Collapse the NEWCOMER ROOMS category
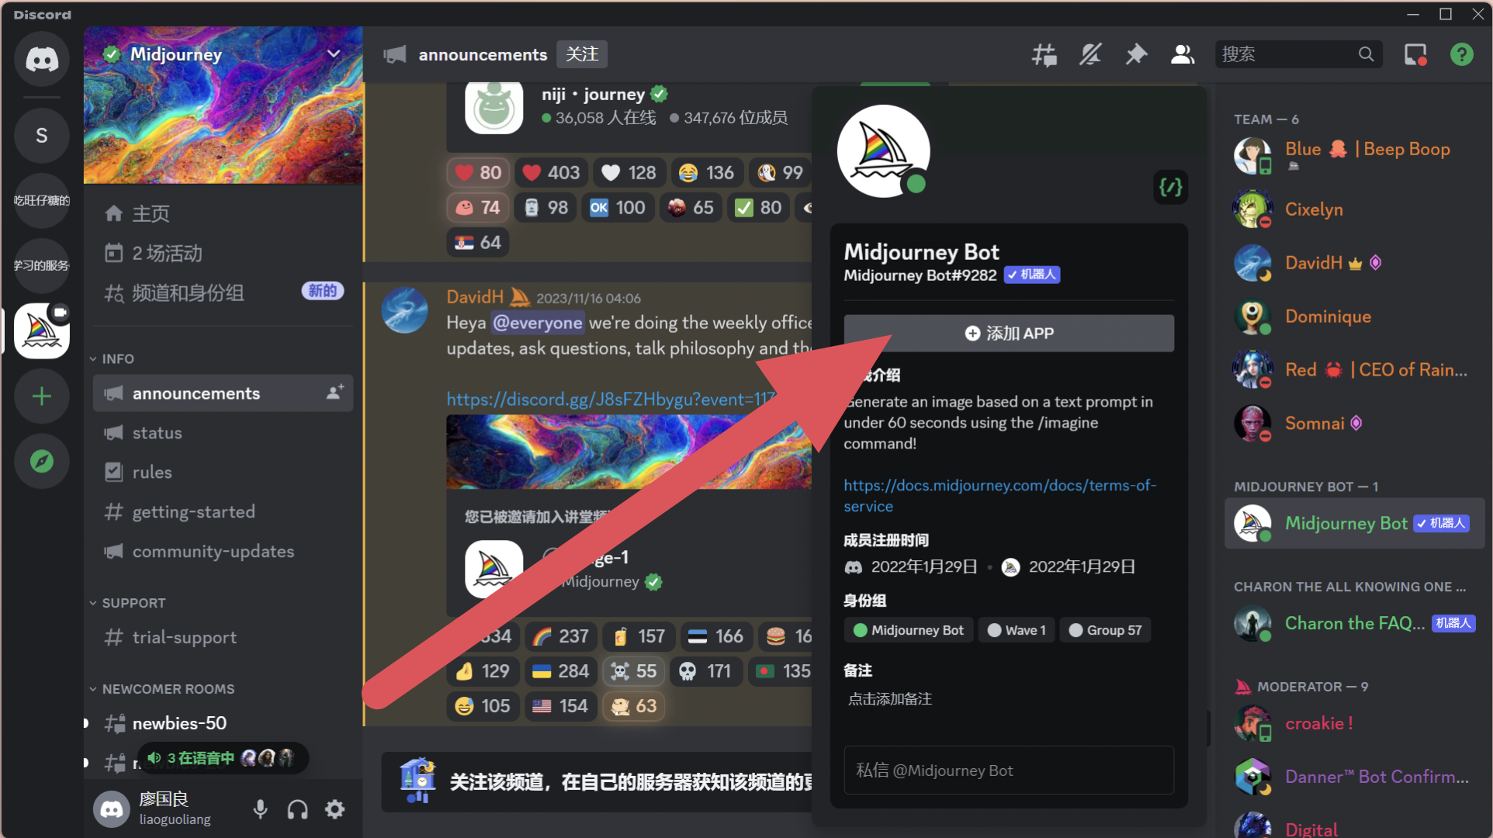 tap(167, 689)
